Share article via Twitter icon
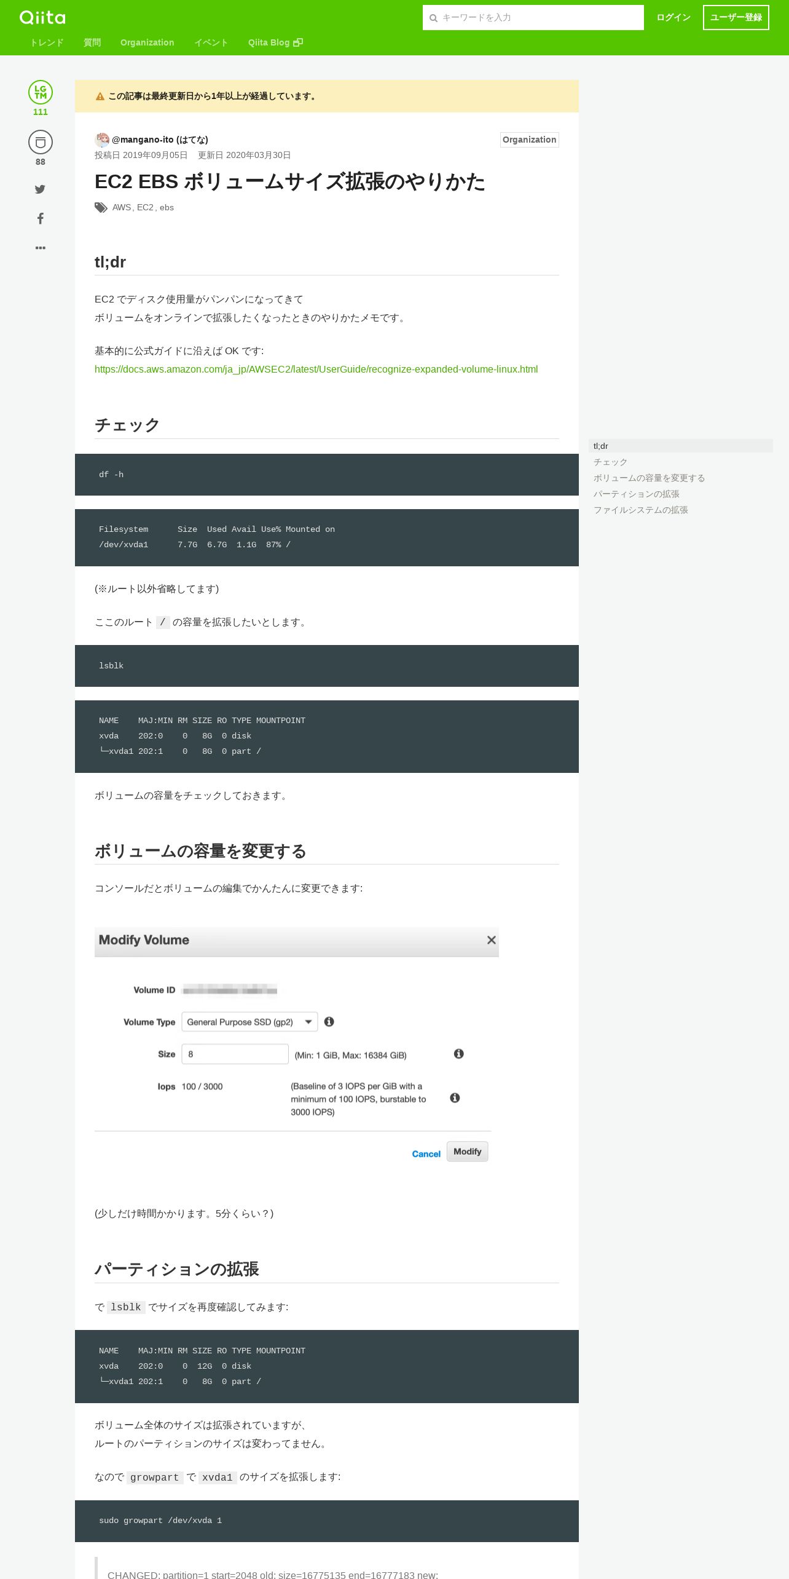This screenshot has height=1579, width=789. coord(40,189)
